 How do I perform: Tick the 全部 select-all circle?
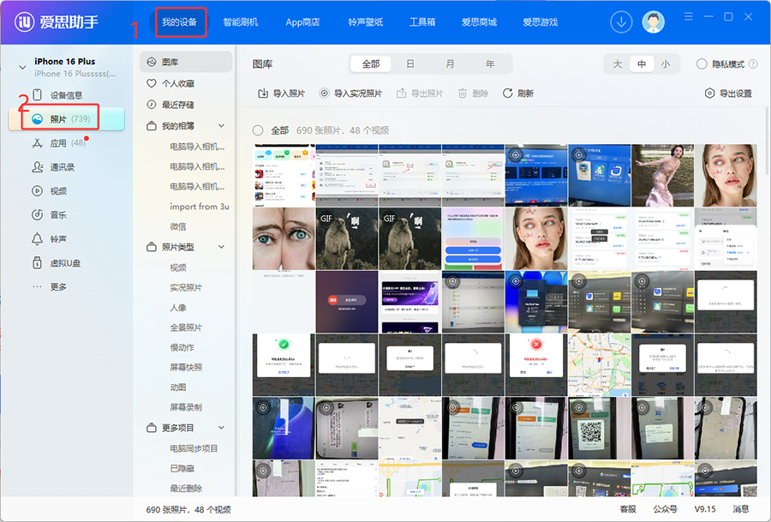(258, 130)
